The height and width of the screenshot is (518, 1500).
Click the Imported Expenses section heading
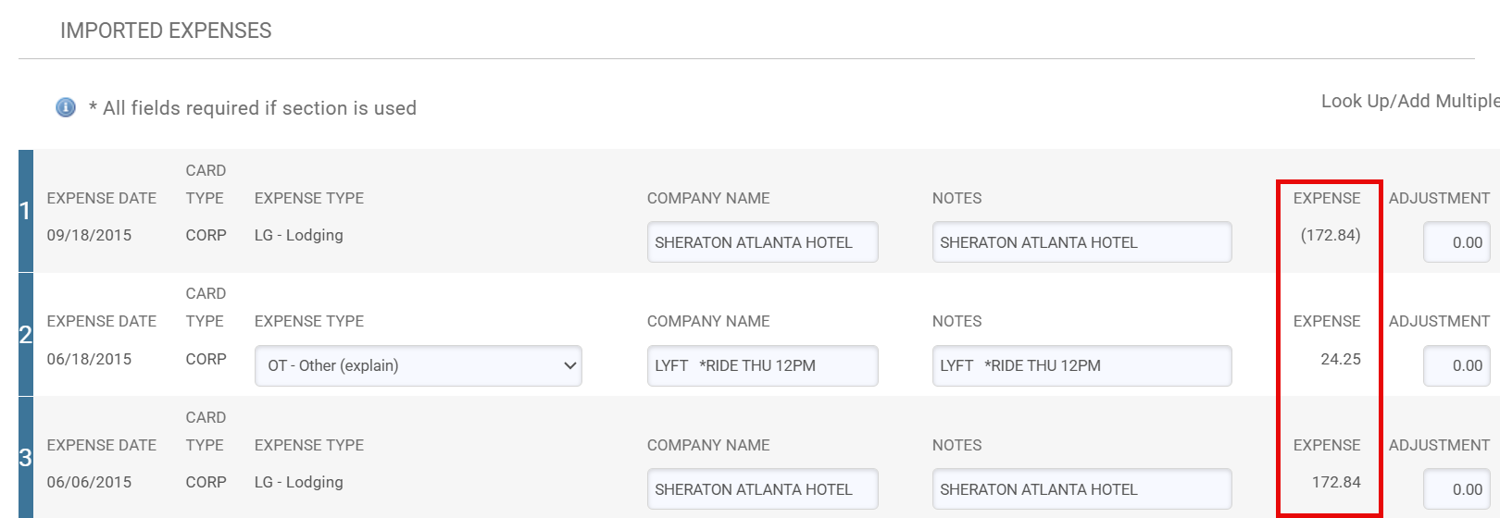click(x=166, y=31)
